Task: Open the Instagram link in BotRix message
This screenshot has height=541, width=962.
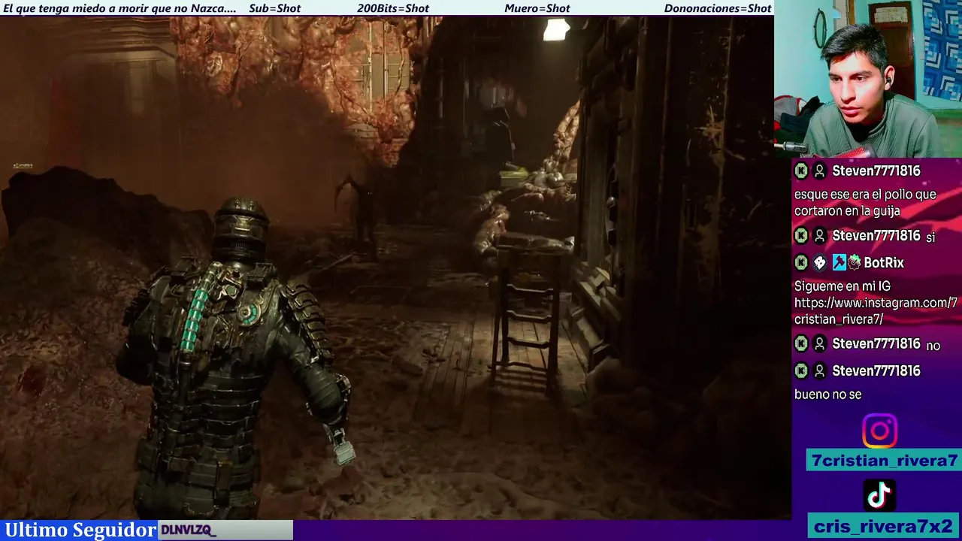Action: pos(876,311)
